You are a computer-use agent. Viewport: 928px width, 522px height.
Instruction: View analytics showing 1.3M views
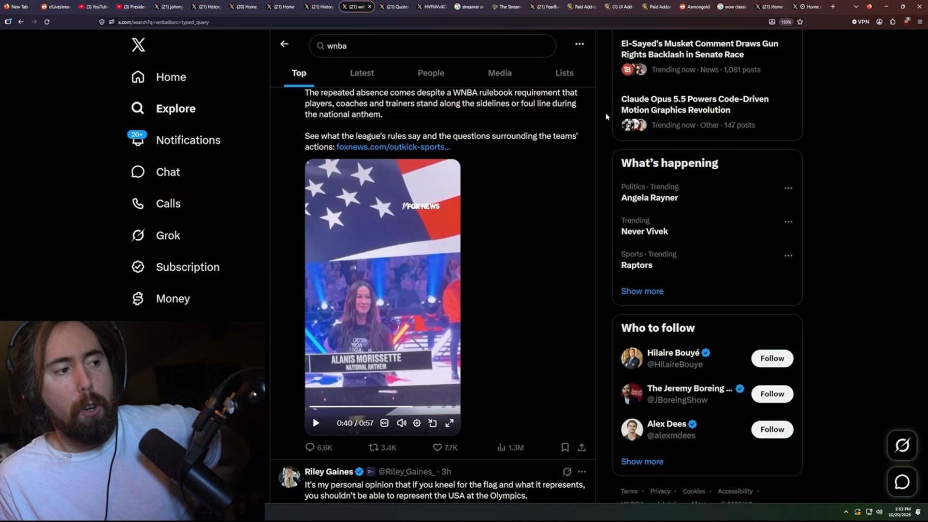pos(510,448)
